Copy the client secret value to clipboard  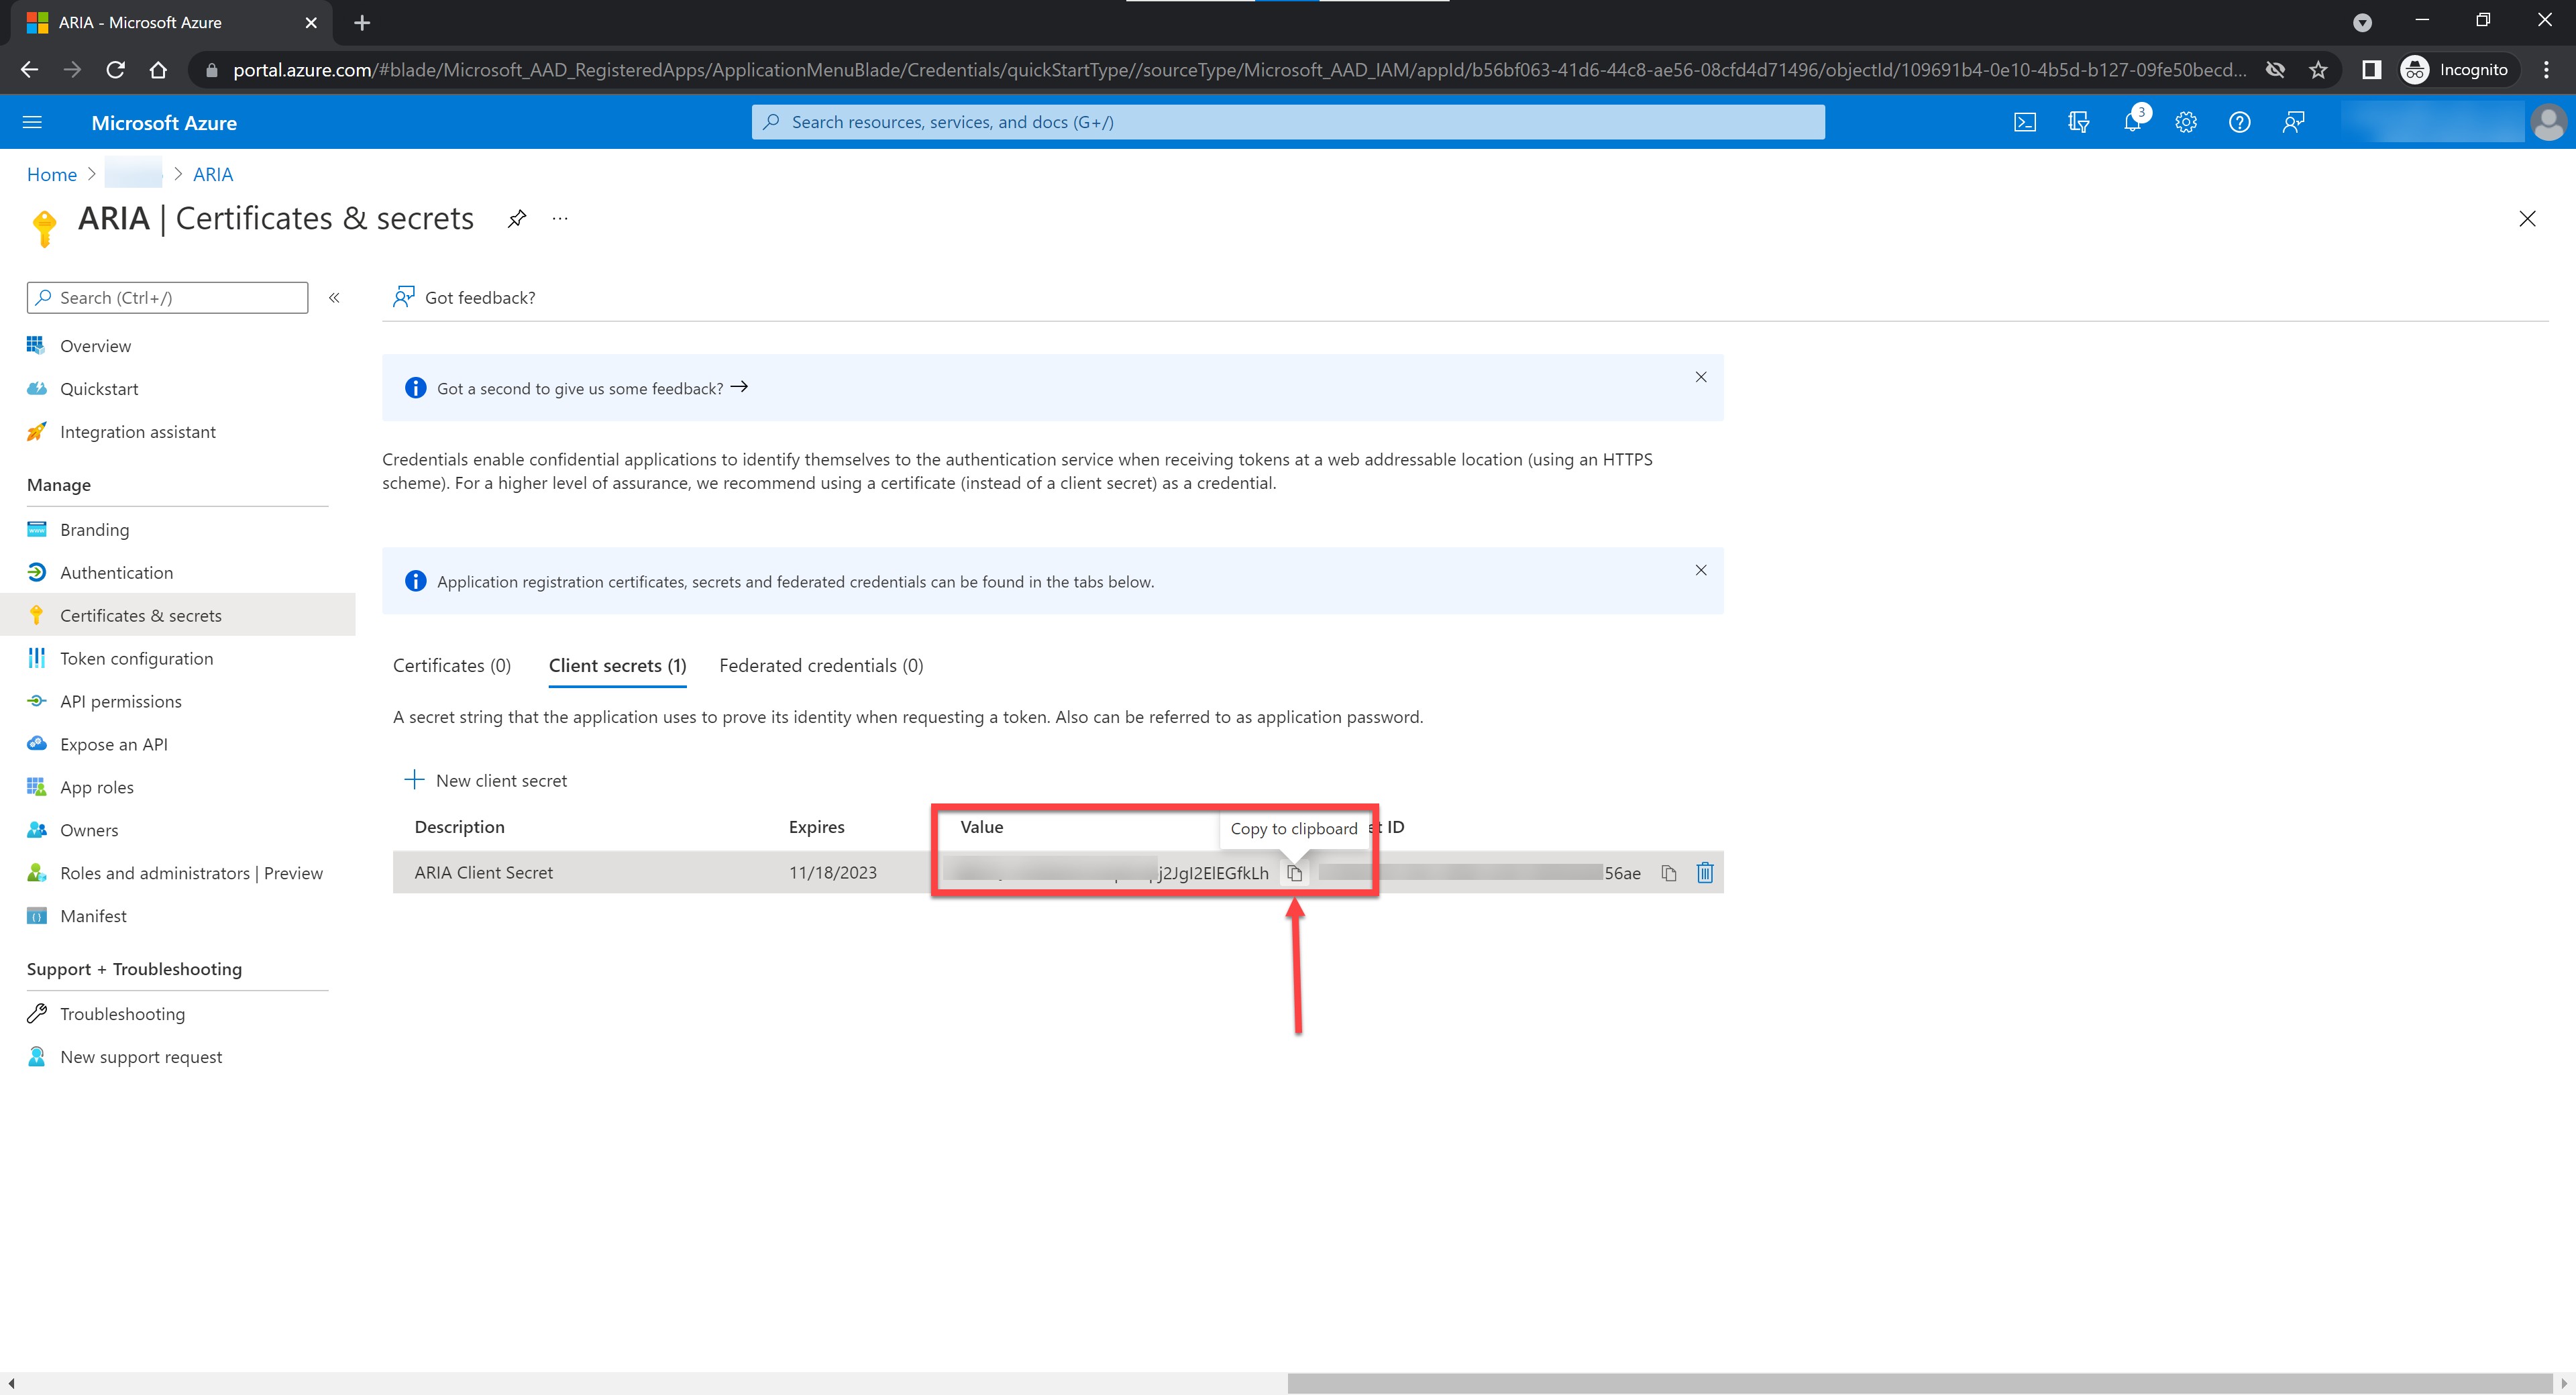coord(1295,874)
